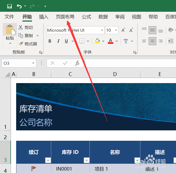Expand the fill color palette arrow
This screenshot has height=173, width=176.
pyautogui.click(x=103, y=41)
